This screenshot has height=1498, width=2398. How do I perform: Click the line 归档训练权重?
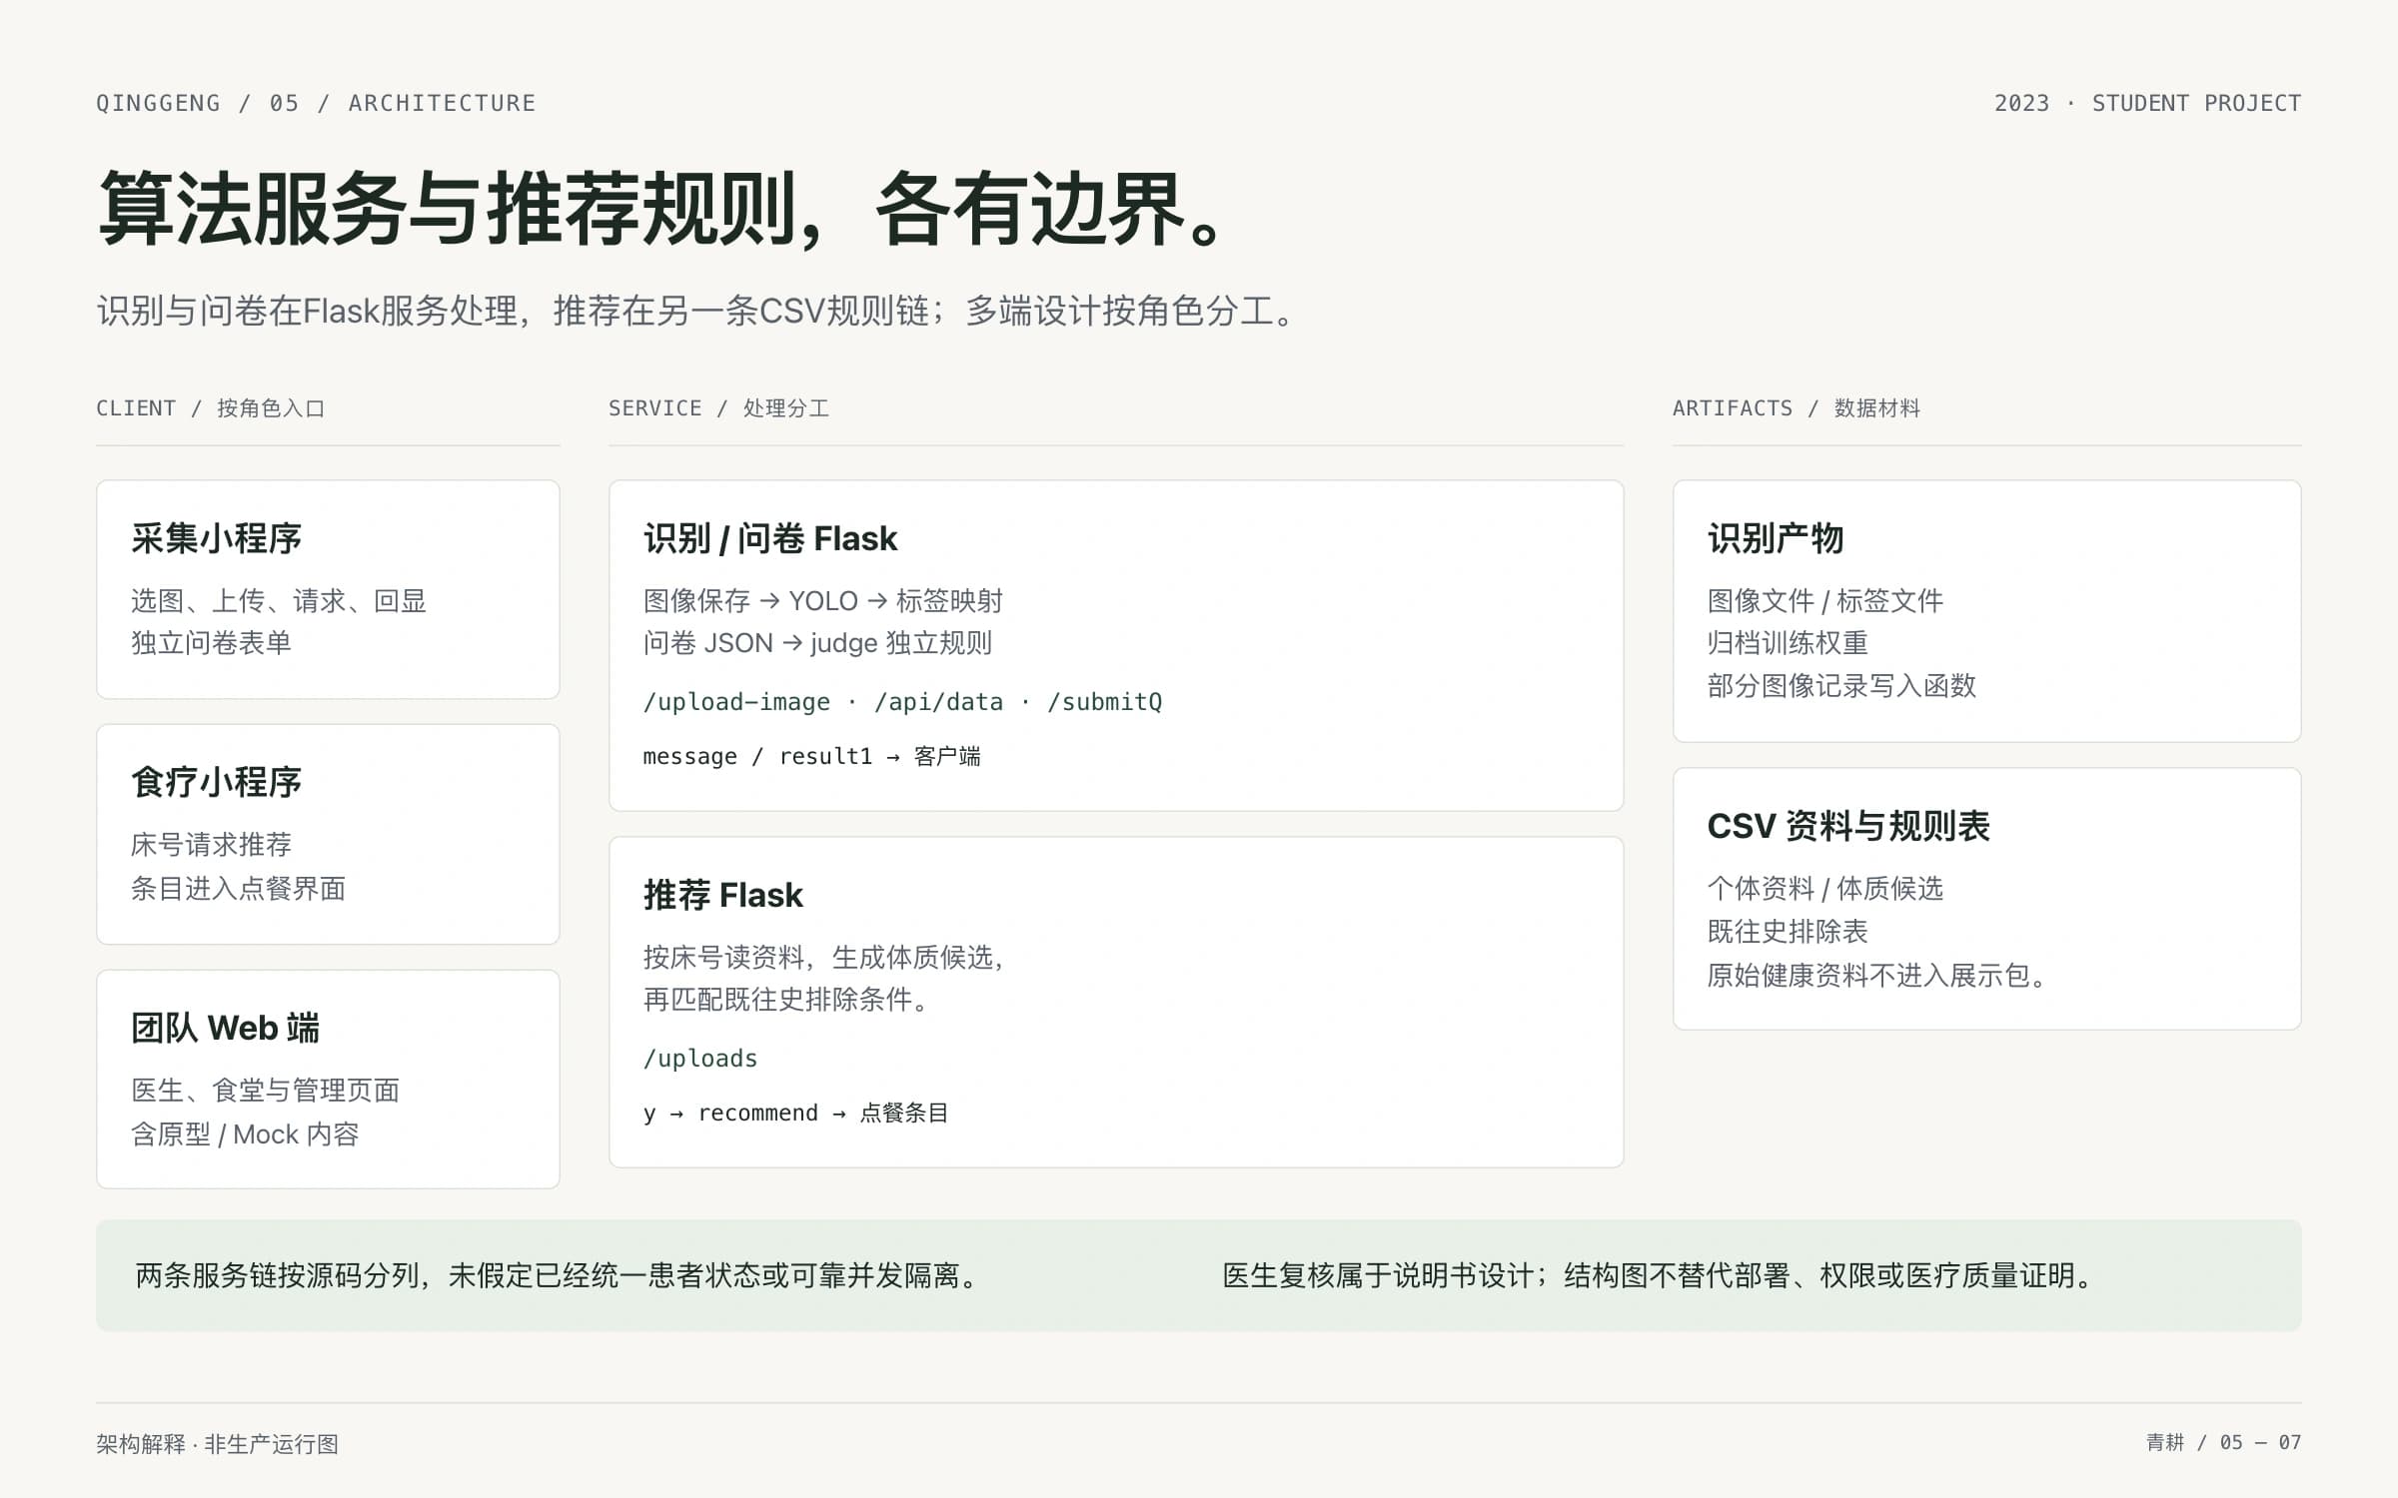pyautogui.click(x=1788, y=643)
